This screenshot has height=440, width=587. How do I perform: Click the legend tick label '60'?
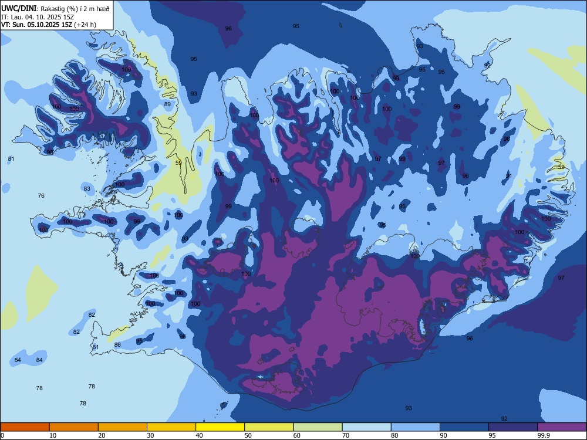click(297, 435)
